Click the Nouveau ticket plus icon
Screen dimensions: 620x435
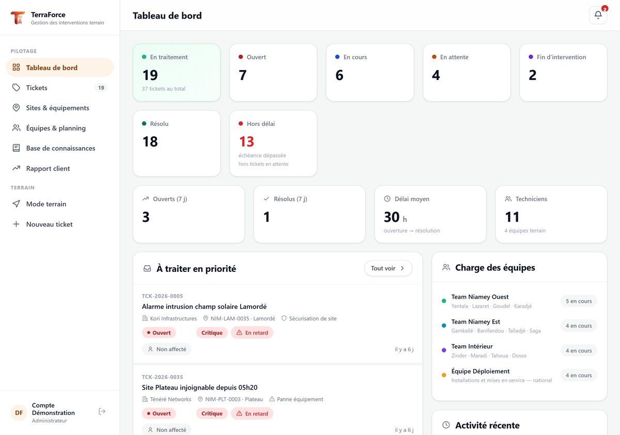(16, 224)
